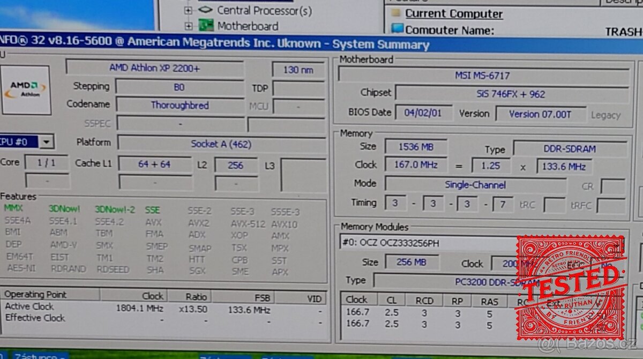Image resolution: width=643 pixels, height=359 pixels.
Task: Click the Version 07.00T BIOS field
Action: point(540,114)
